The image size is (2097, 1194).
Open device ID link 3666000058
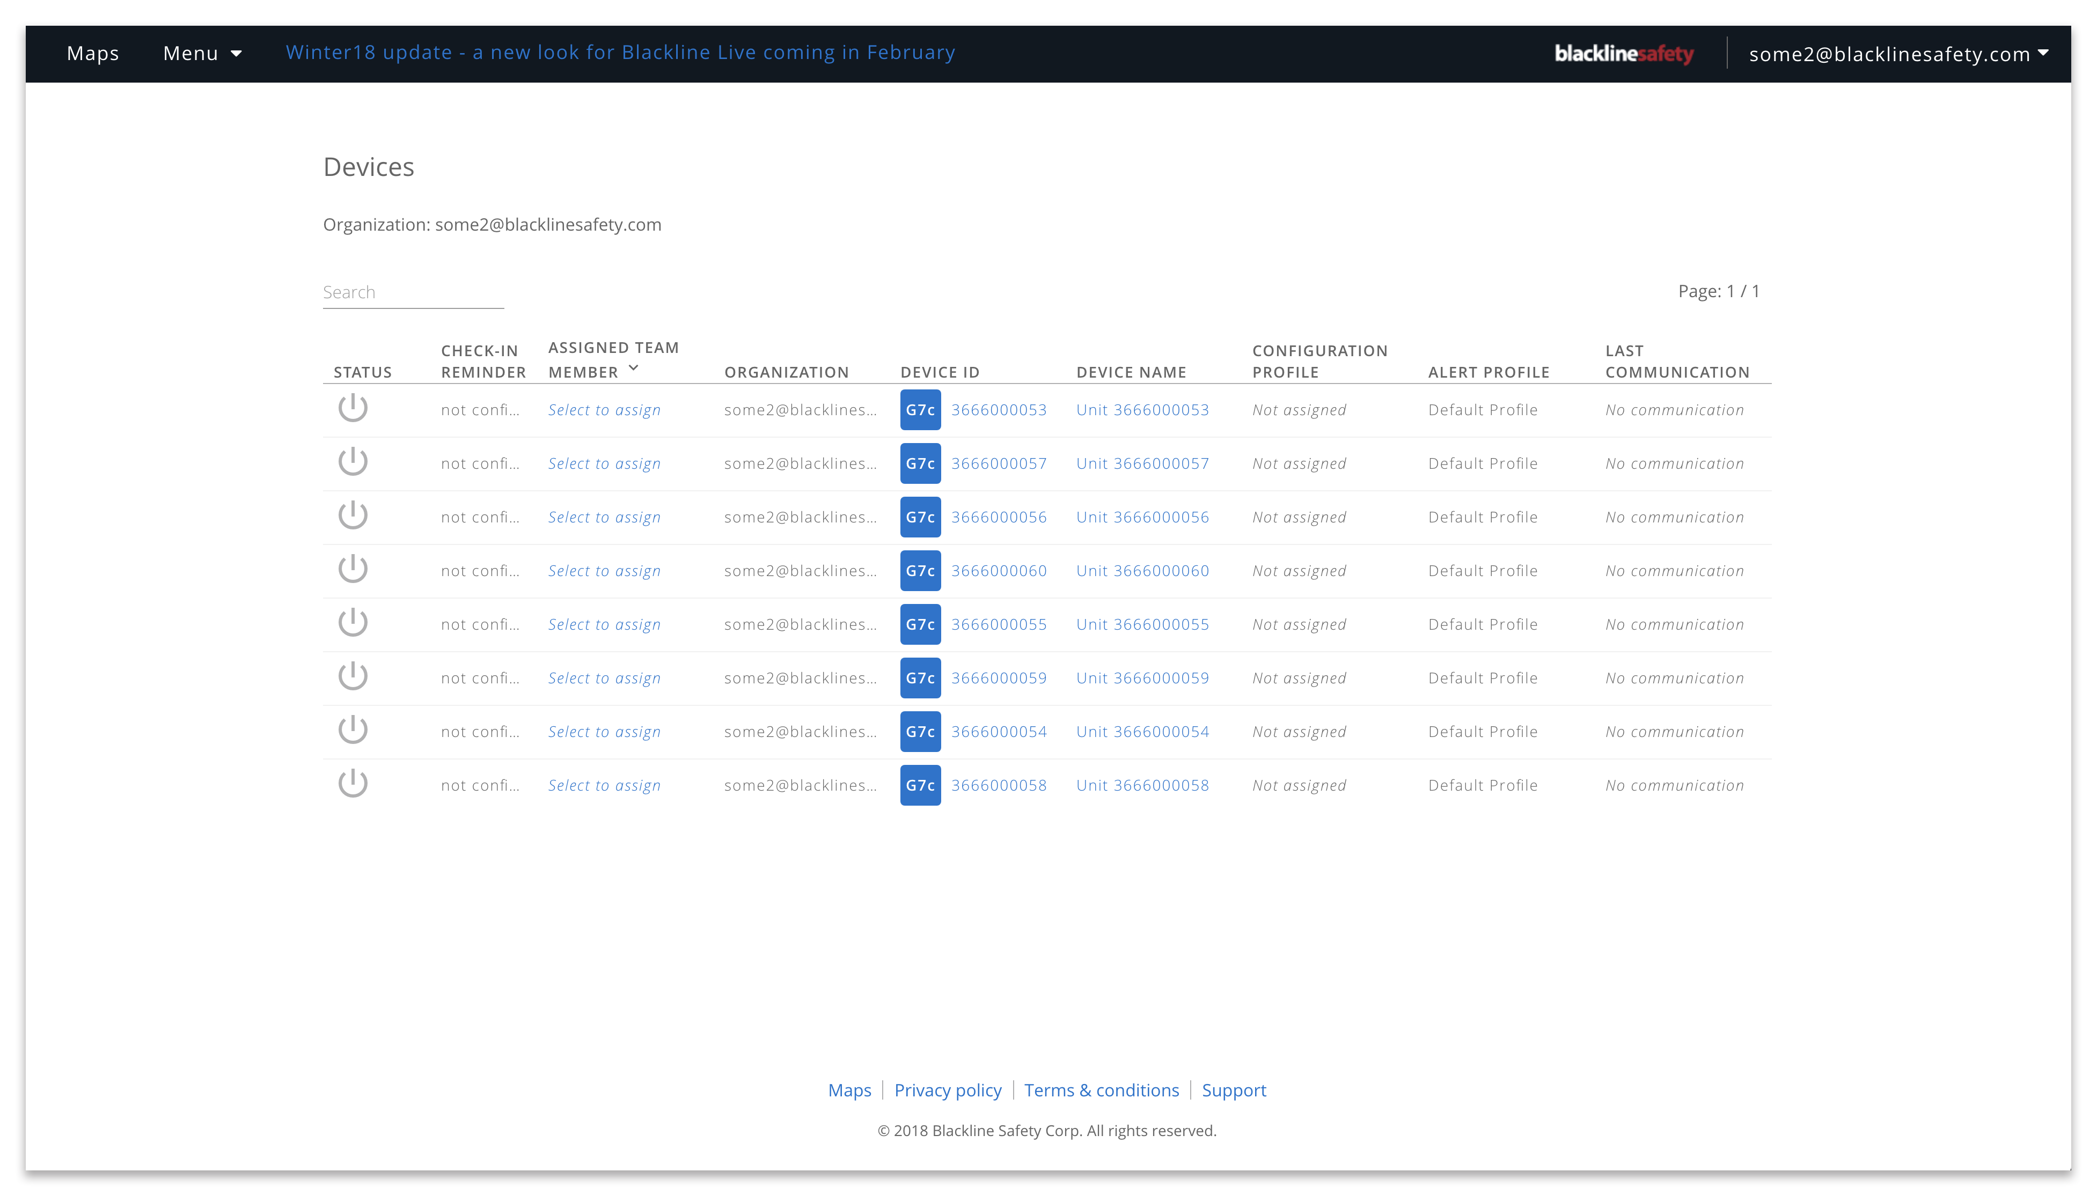click(x=999, y=786)
